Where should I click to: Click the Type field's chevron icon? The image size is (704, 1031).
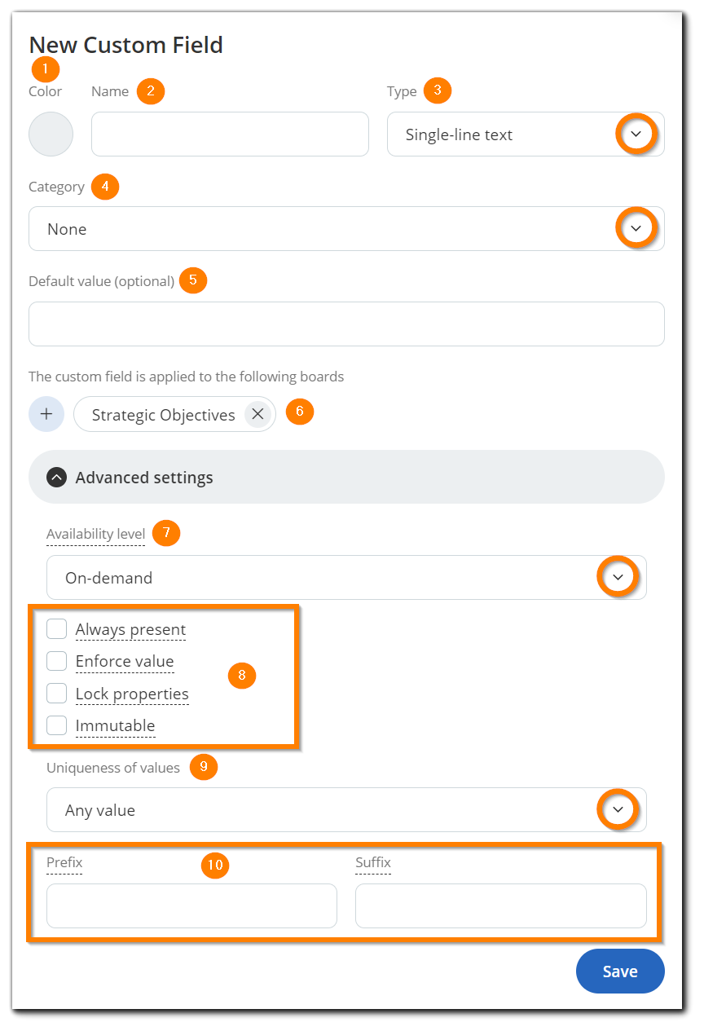point(636,134)
